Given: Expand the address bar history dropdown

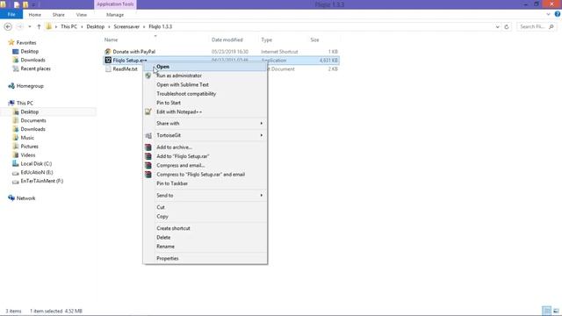Looking at the screenshot, I should [497, 27].
